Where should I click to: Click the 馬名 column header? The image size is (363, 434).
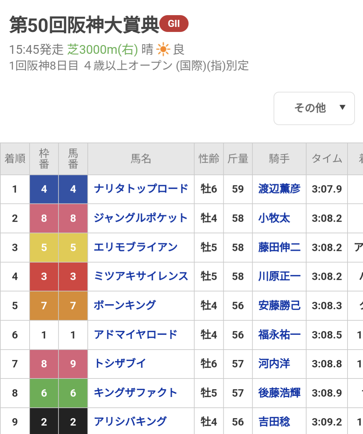[141, 158]
